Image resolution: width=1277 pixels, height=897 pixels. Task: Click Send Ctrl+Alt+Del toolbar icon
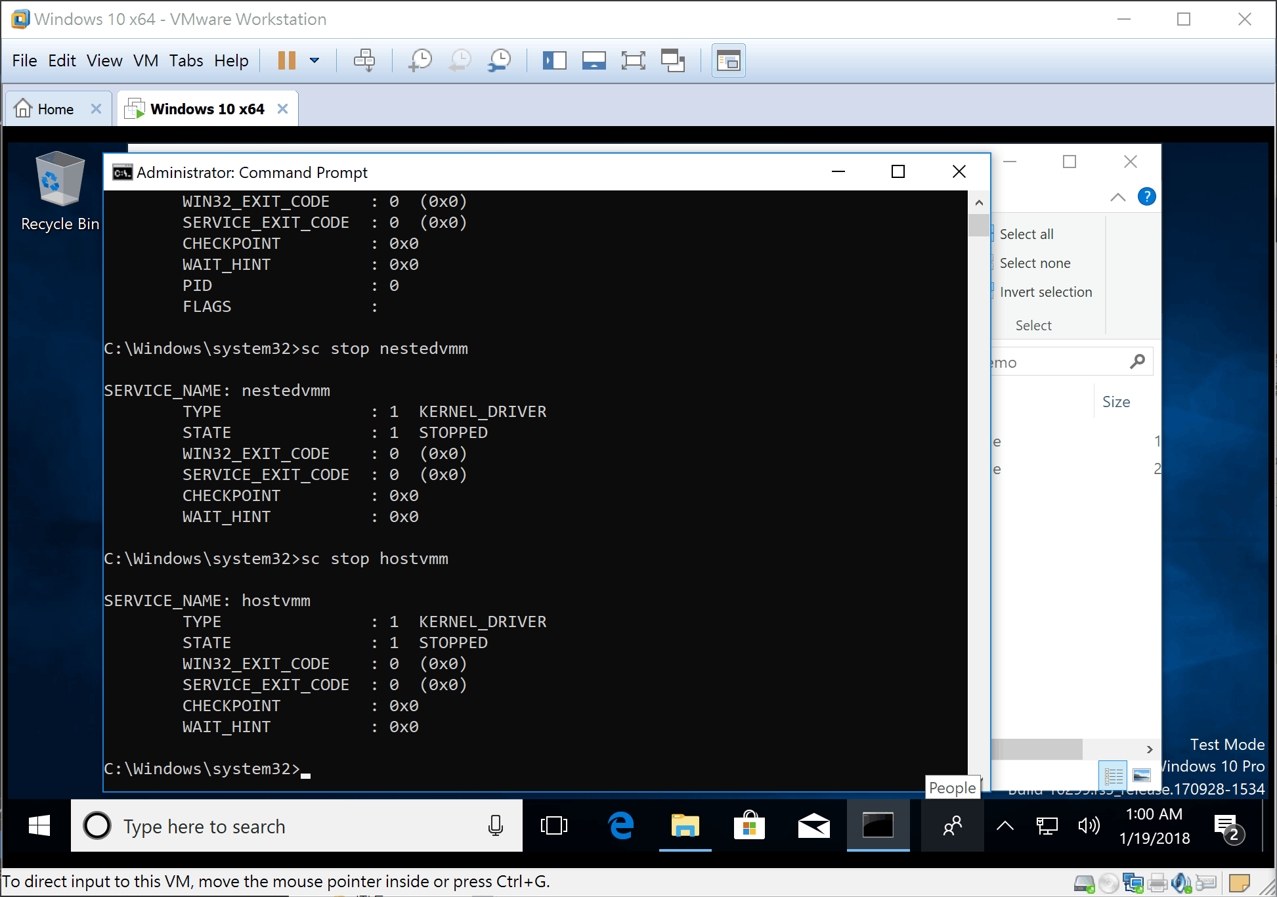(364, 61)
